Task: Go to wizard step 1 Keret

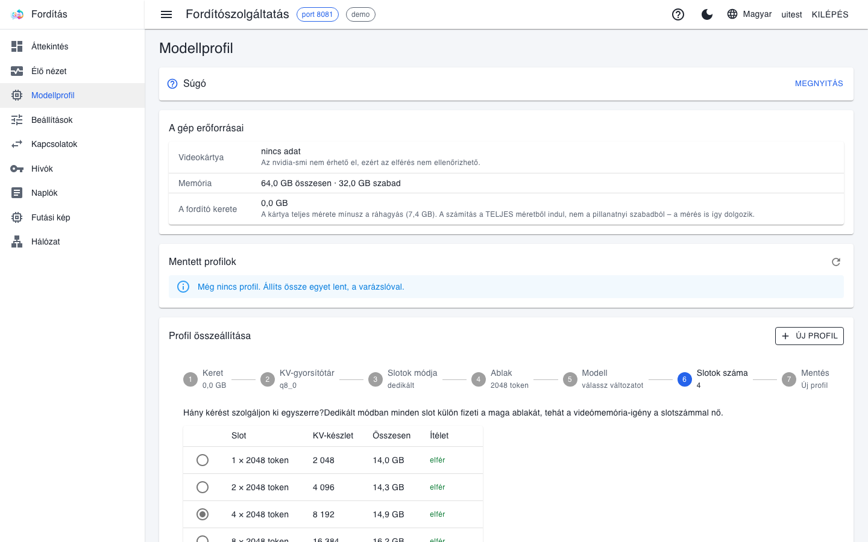Action: pyautogui.click(x=205, y=379)
